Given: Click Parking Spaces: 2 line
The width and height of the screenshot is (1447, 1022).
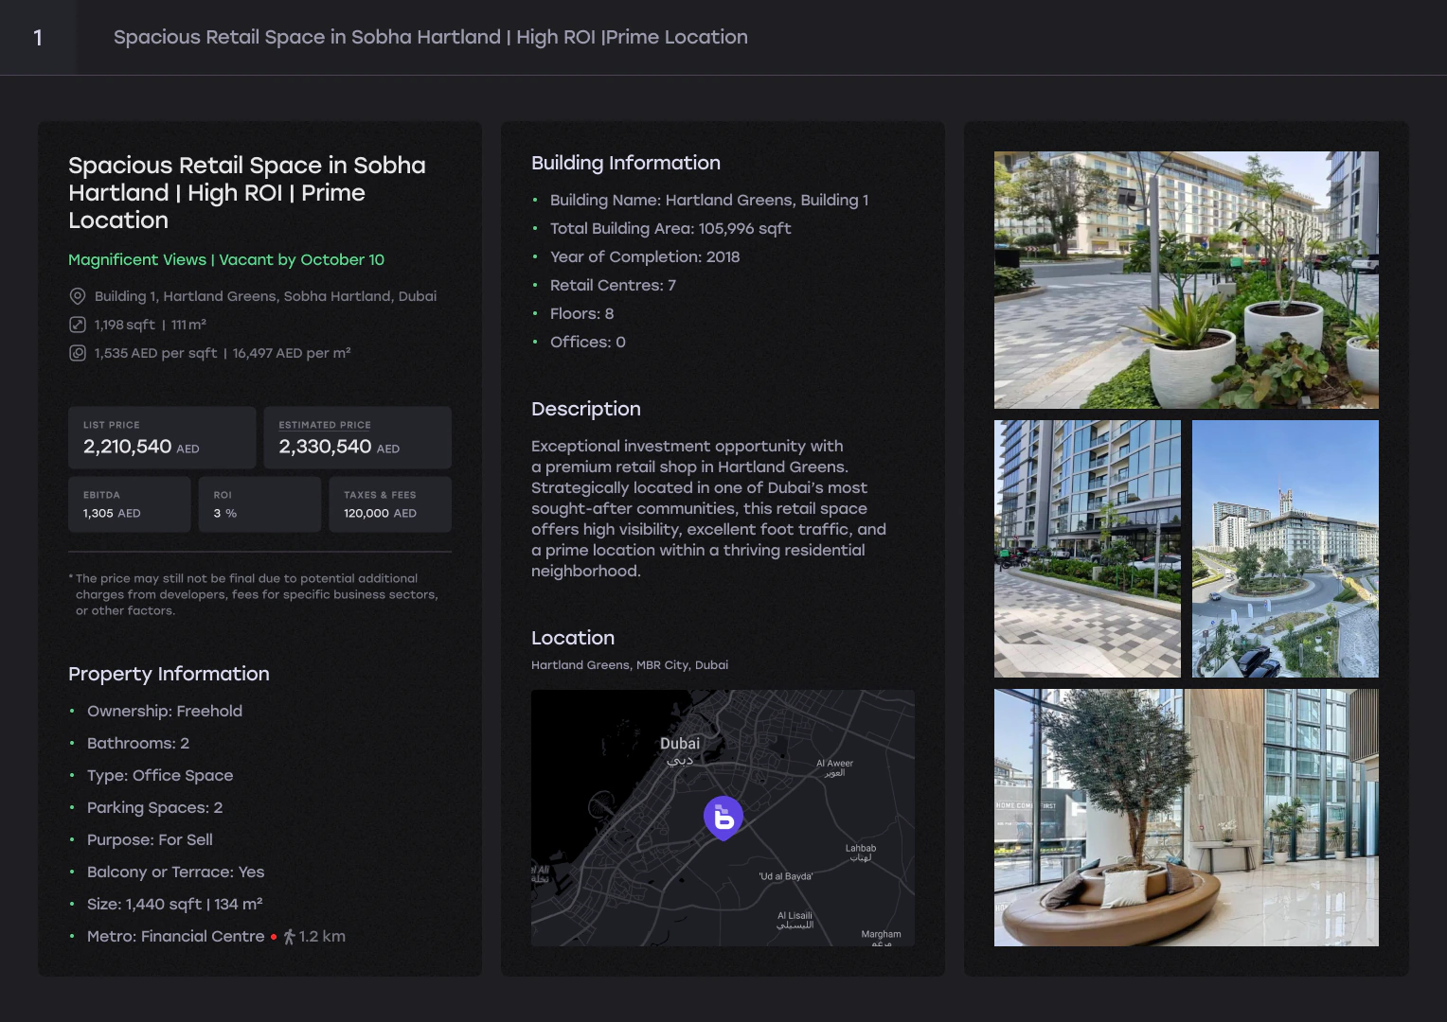Looking at the screenshot, I should click(155, 807).
